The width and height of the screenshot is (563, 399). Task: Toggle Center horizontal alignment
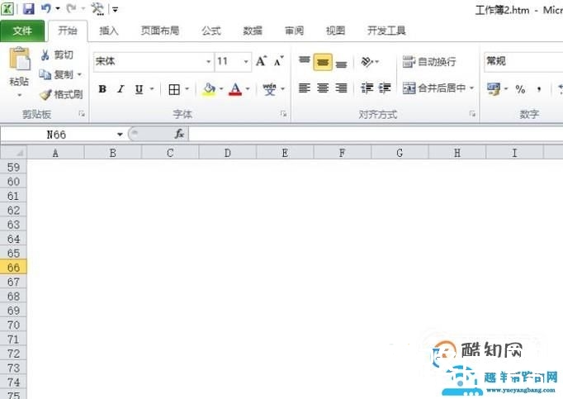point(323,88)
